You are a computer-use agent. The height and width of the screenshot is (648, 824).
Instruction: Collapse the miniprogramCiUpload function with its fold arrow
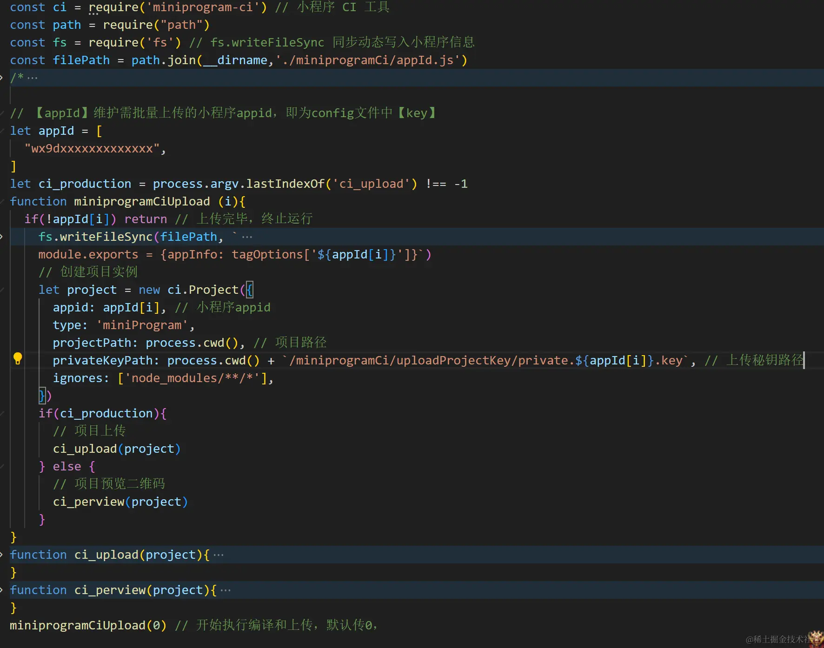click(2, 201)
